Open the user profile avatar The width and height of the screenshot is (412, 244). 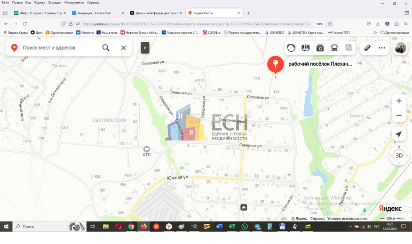pos(400,48)
